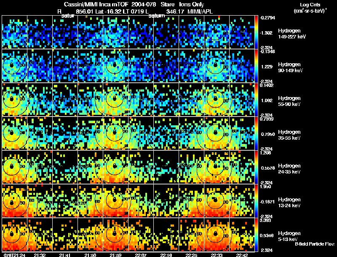Click the colorbar midpoint value '1.229'
Screen dimensions: 337x257
click(x=267, y=67)
